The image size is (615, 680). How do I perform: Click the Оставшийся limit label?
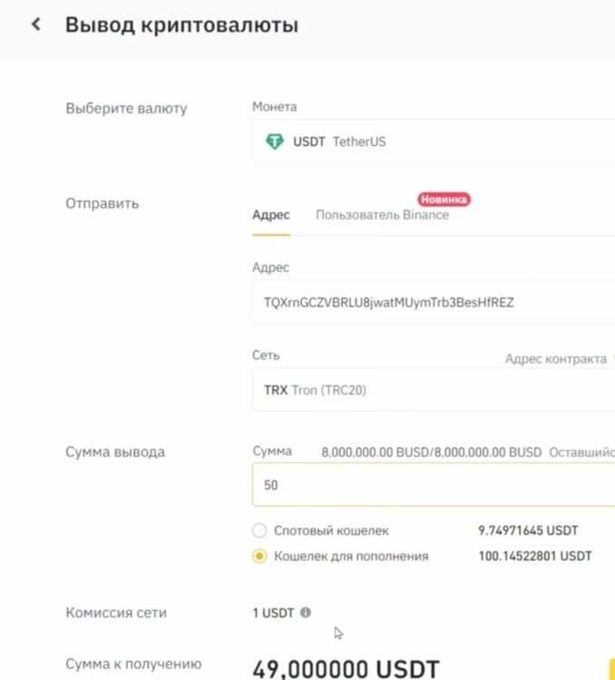click(x=582, y=452)
